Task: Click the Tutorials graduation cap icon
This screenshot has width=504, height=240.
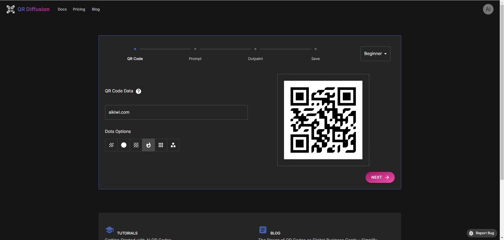Action: tap(110, 230)
